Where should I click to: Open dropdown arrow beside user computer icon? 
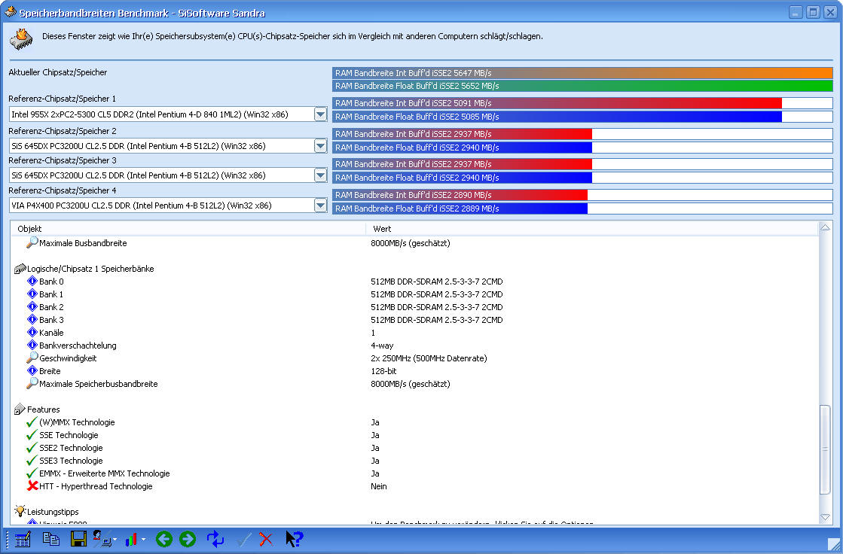point(115,540)
